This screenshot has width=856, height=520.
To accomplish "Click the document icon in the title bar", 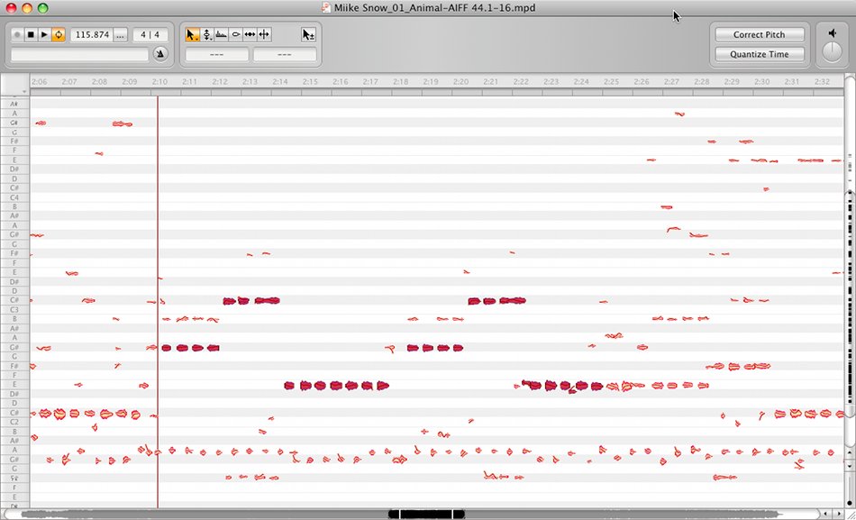I will [326, 7].
